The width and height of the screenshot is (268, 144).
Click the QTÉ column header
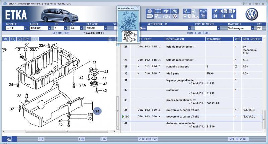tap(238, 39)
